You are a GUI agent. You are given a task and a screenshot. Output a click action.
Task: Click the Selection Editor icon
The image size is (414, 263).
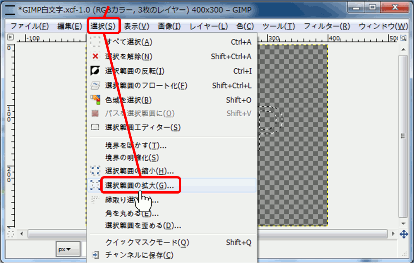[x=95, y=127]
